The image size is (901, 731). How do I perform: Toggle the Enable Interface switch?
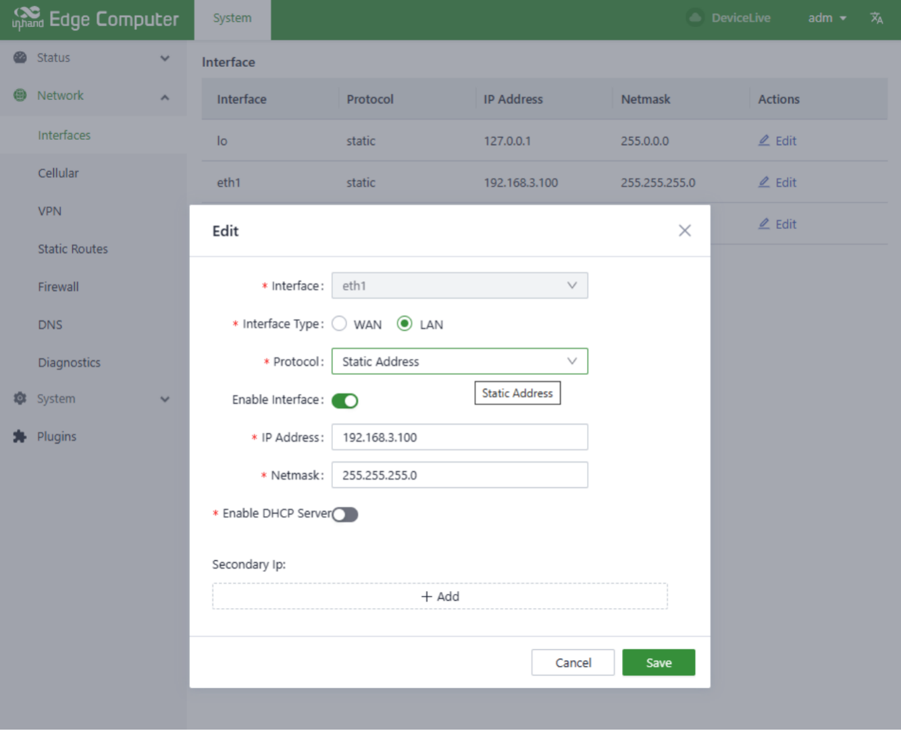click(x=345, y=401)
